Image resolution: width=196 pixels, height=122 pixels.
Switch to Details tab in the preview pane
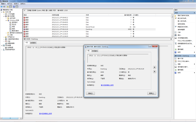33,43
